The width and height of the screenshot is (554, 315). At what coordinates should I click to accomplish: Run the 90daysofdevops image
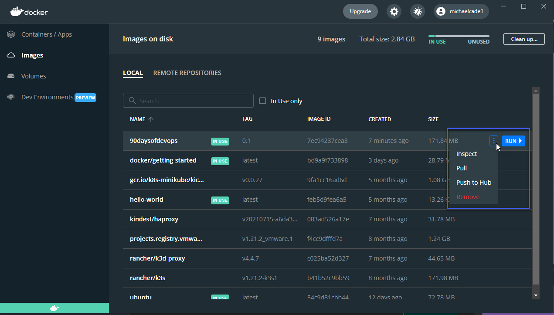pyautogui.click(x=513, y=141)
